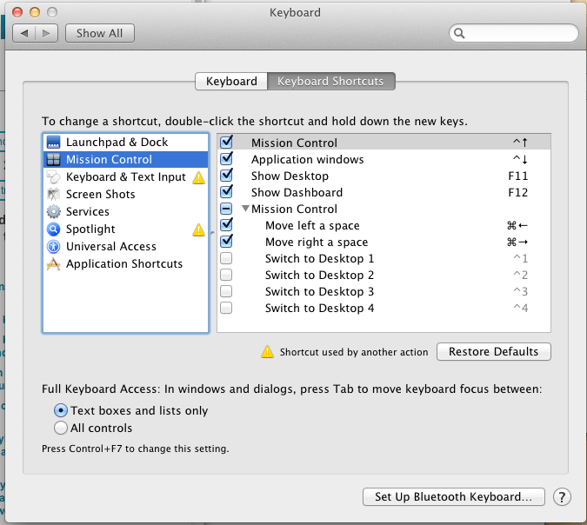The image size is (587, 525).
Task: Go back with the left arrow button
Action: pyautogui.click(x=24, y=33)
